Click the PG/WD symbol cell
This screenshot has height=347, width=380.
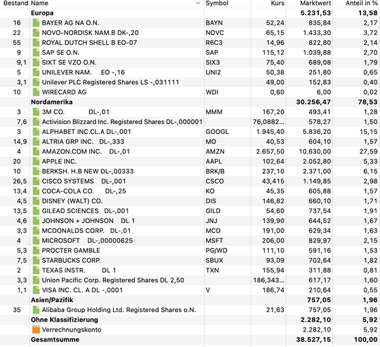pos(216,251)
